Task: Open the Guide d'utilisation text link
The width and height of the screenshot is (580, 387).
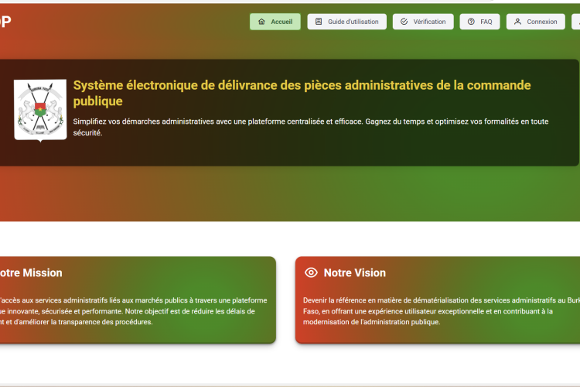Action: pos(353,22)
